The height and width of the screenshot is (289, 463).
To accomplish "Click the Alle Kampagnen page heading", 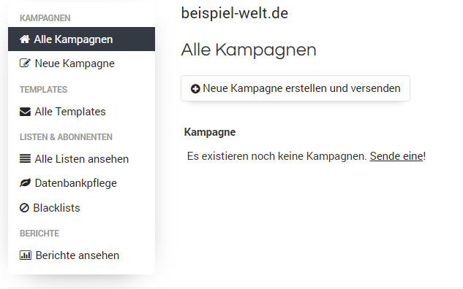I will click(249, 50).
